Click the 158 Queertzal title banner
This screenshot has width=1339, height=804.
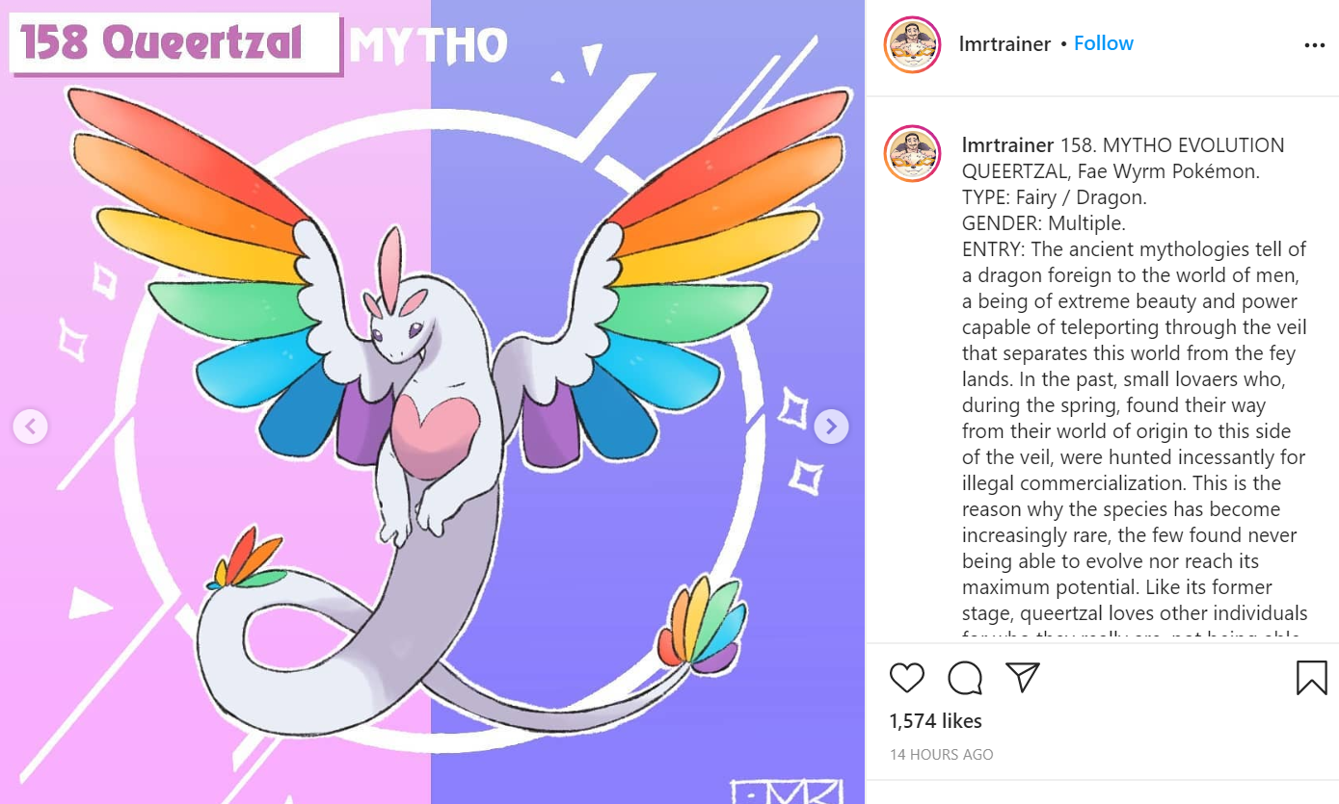pos(175,43)
